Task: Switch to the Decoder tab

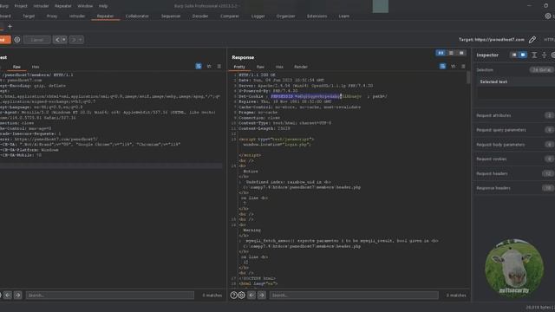Action: [200, 16]
